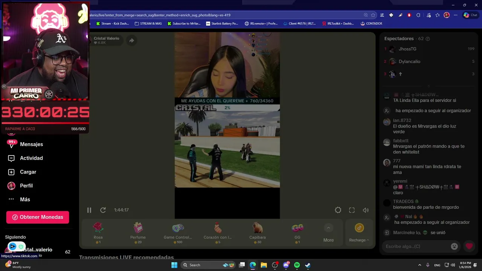Send the Corazón con los dedos gift
The image size is (482, 271).
[x=218, y=232]
